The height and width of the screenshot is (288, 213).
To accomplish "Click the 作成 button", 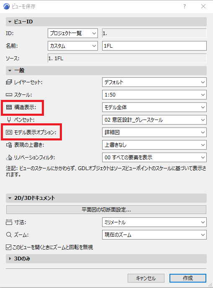I will (x=188, y=278).
